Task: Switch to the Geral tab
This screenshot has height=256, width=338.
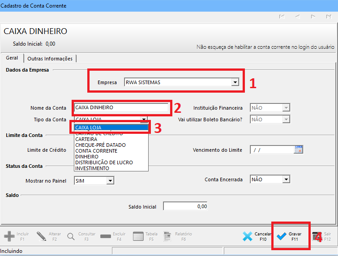Action: point(12,58)
